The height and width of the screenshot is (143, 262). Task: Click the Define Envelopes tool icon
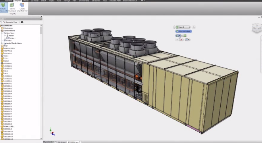(12, 5)
